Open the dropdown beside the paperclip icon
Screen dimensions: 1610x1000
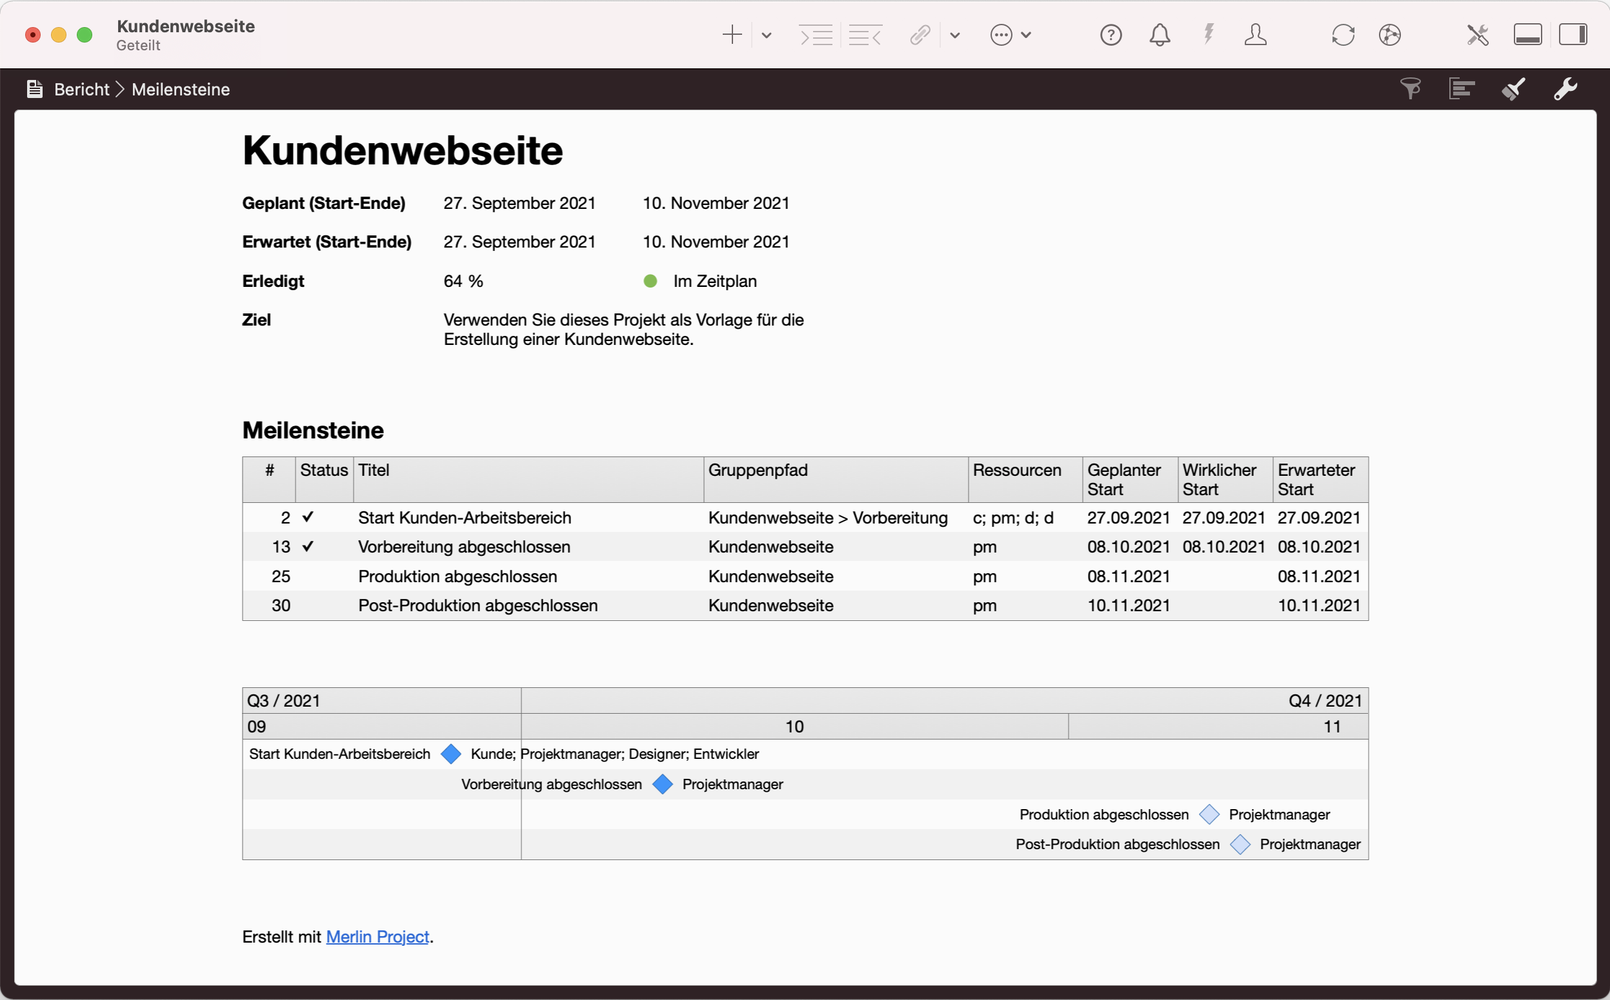tap(955, 34)
